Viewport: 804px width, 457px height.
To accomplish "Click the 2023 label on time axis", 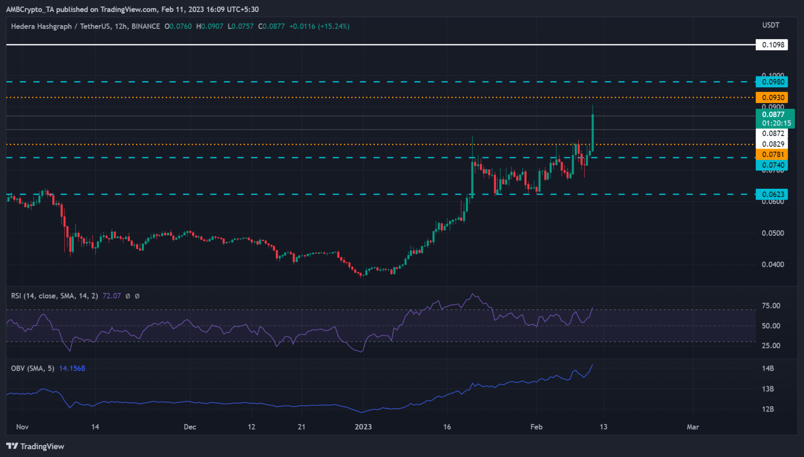I will 363,427.
